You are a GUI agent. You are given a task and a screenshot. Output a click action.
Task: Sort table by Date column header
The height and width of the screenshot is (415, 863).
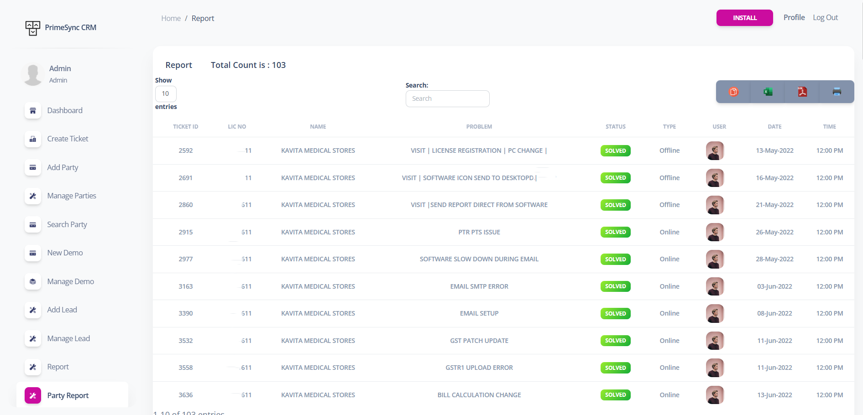[x=774, y=127]
